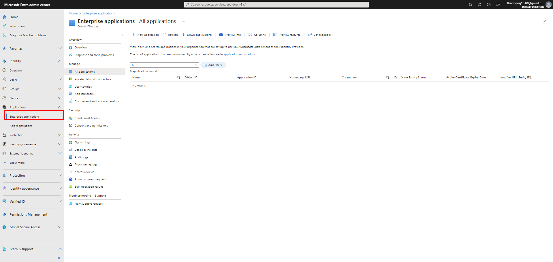Select All applications menu item

[x=95, y=71]
